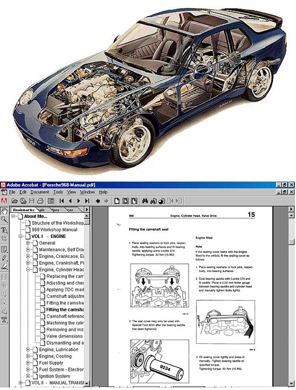Expand VOL II - MANUAL TRANS bookmark
Viewport: 296px width, 390px height.
click(21, 383)
